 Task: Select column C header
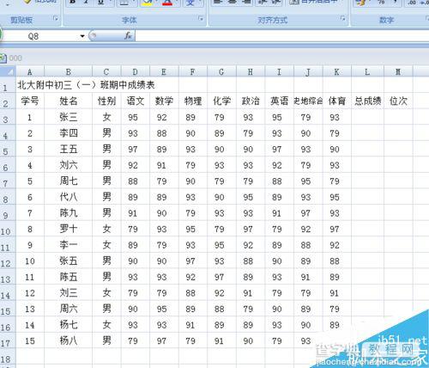click(x=106, y=71)
